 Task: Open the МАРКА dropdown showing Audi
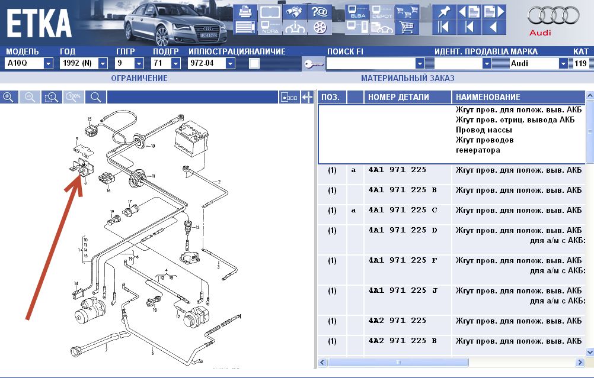(x=563, y=63)
